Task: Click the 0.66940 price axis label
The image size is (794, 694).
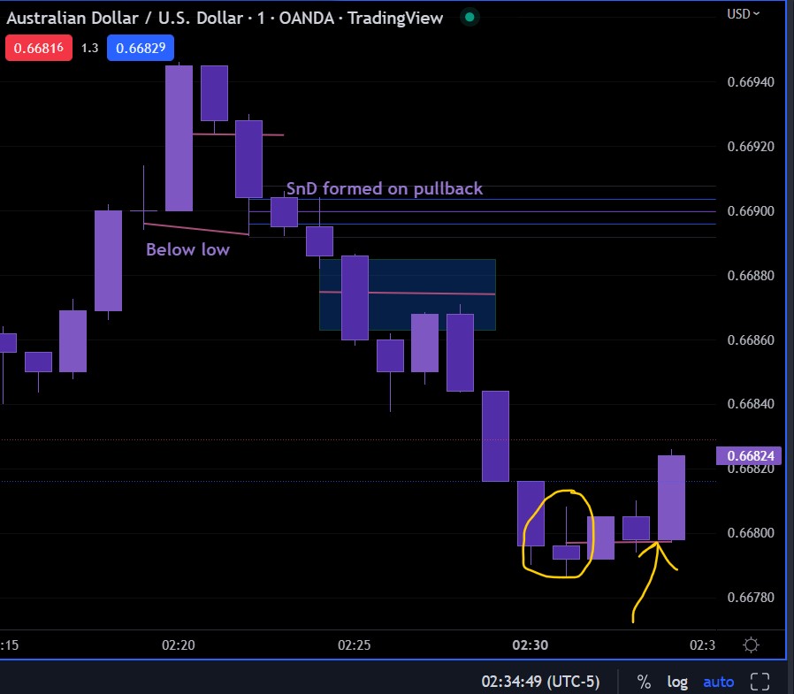Action: pyautogui.click(x=751, y=82)
